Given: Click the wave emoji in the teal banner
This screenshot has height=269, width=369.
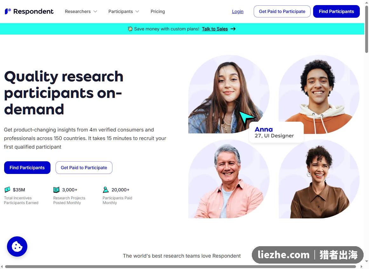Looking at the screenshot, I should tap(130, 29).
